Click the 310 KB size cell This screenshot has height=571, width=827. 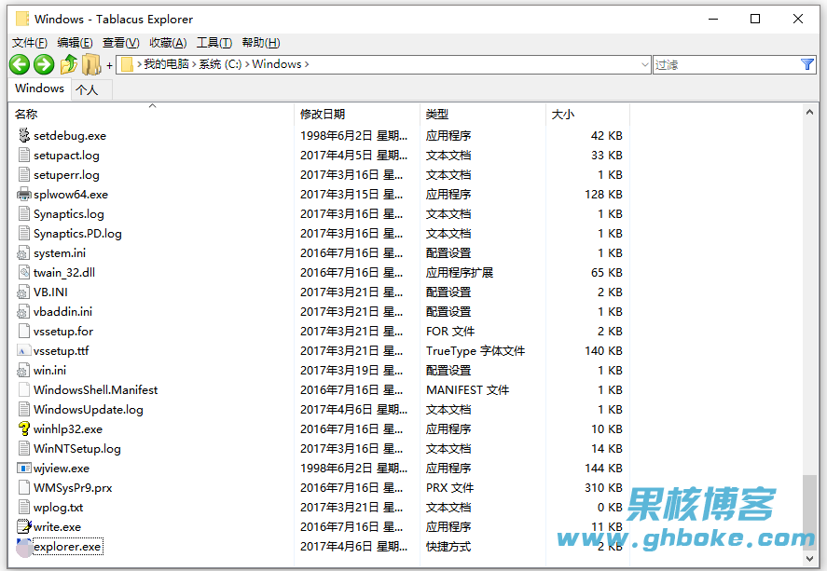click(x=603, y=488)
